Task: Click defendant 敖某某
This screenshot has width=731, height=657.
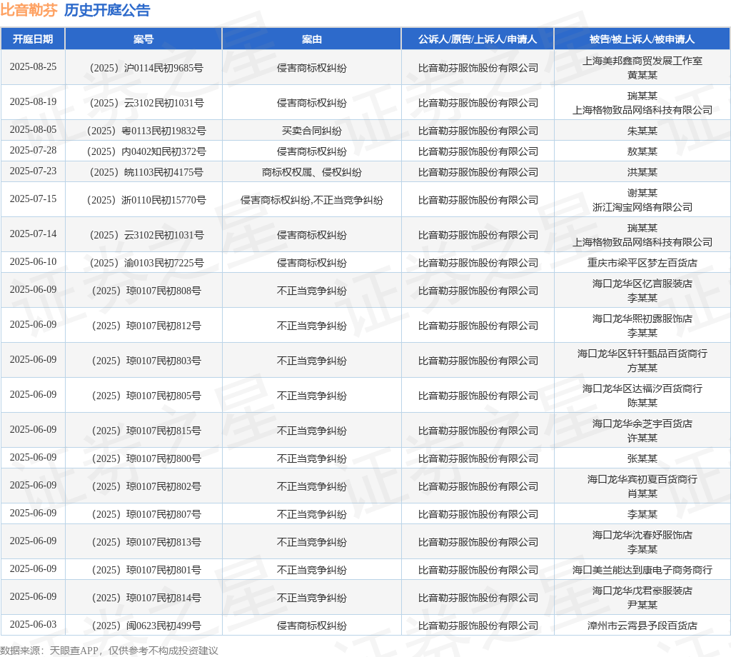Action: (x=642, y=151)
